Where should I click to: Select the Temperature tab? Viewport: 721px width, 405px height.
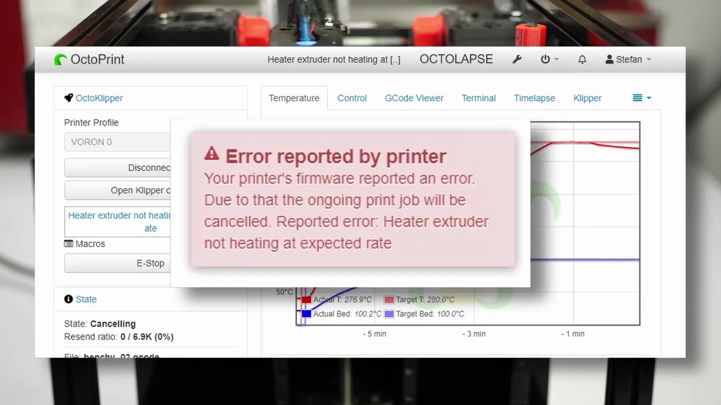click(294, 98)
